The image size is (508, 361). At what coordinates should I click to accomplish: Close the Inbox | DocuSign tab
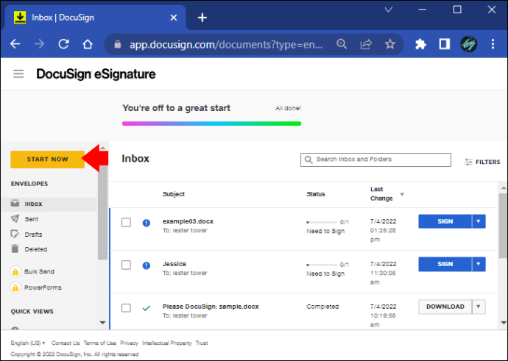click(174, 18)
